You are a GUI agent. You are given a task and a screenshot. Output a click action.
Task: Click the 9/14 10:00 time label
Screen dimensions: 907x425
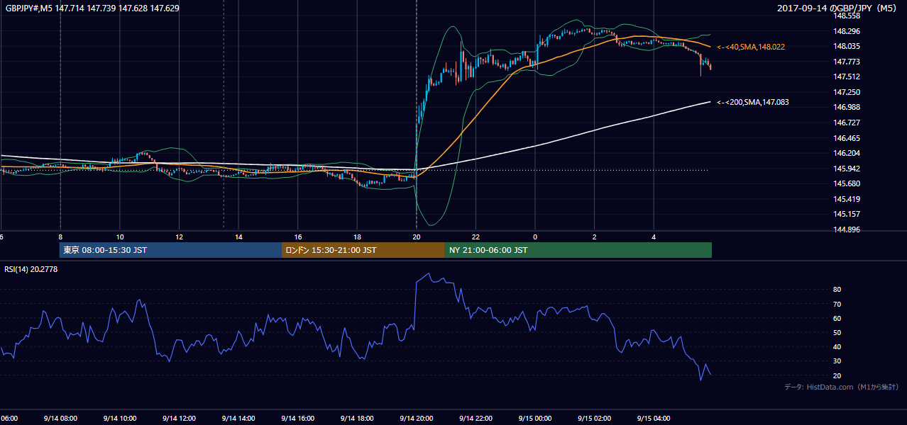120,418
